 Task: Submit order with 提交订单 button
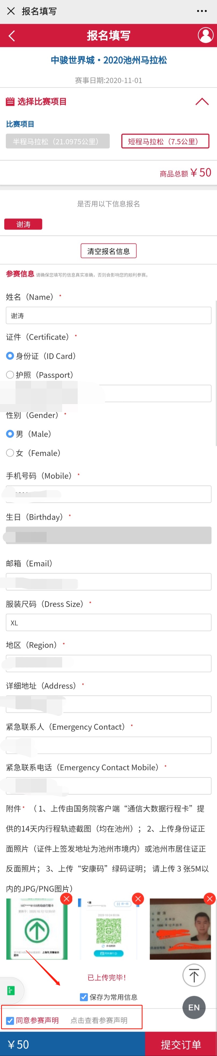click(x=181, y=1044)
